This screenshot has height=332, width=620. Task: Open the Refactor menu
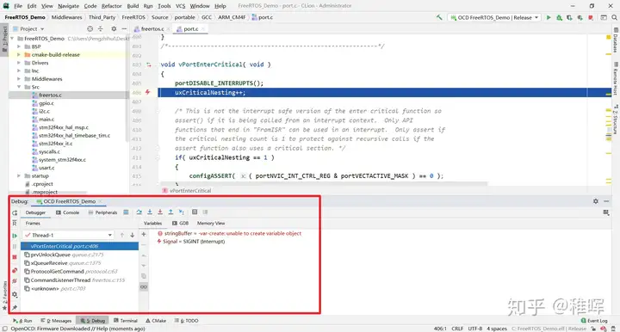[x=111, y=6]
